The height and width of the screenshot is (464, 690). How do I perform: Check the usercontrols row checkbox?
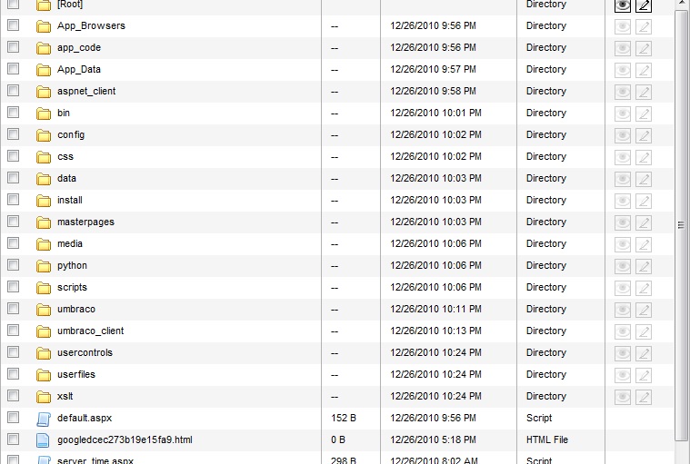pyautogui.click(x=14, y=352)
